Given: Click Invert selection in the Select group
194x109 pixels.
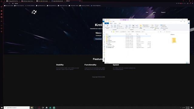Looking at the screenshot, I should click(x=164, y=28).
